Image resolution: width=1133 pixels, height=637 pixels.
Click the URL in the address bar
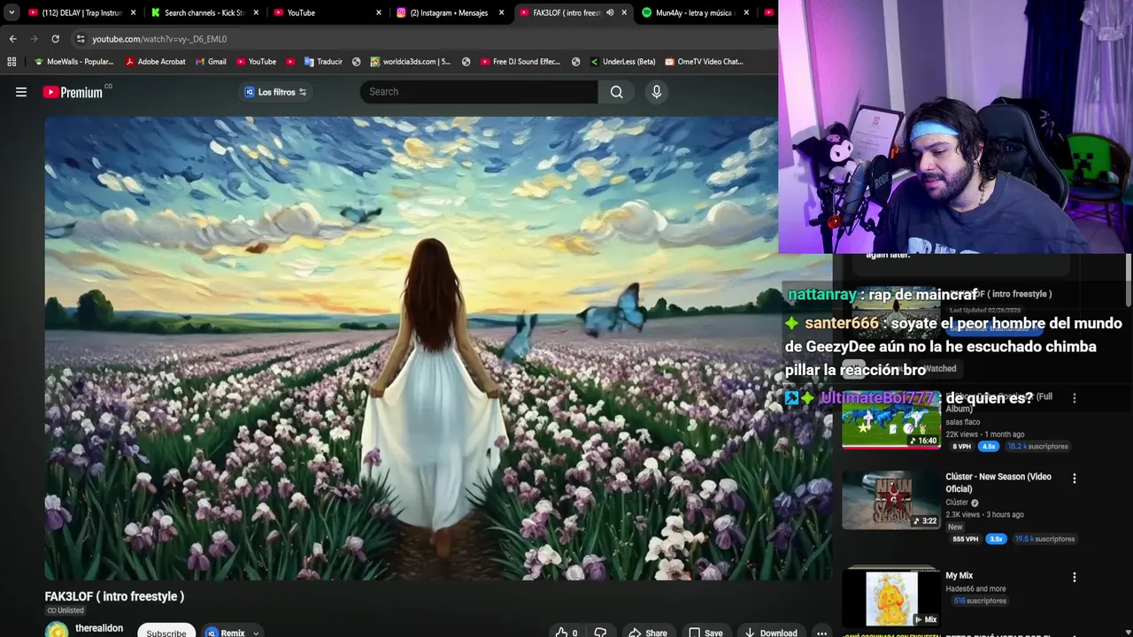click(x=159, y=39)
